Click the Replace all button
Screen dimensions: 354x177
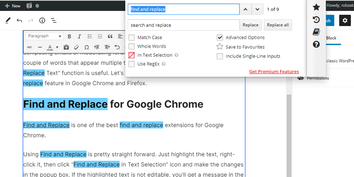(278, 25)
